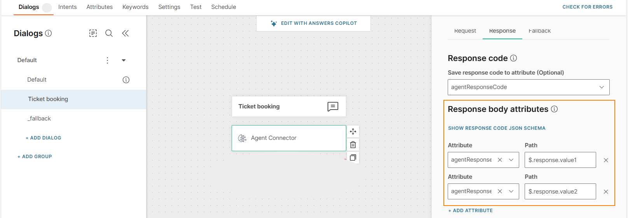Open the Default group options menu

tap(108, 60)
